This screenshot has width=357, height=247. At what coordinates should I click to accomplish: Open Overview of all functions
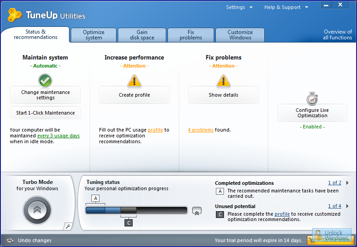[x=337, y=35]
